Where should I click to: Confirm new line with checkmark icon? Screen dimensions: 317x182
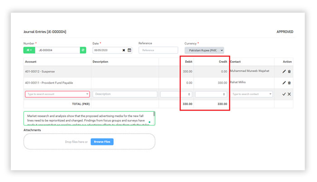tap(284, 94)
